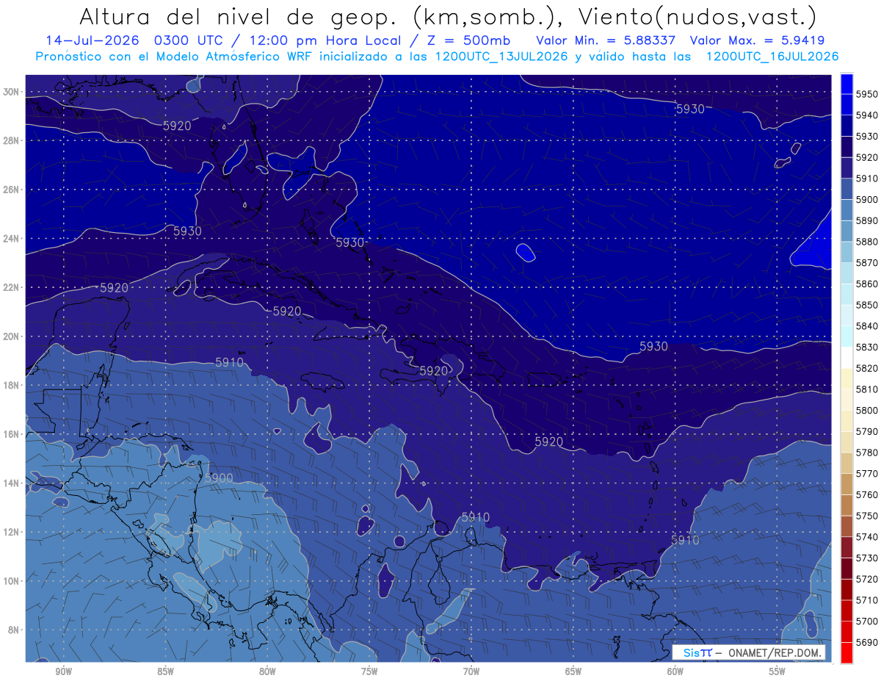Click the 'Z = 500mb' level text
881x681 pixels.
(468, 40)
